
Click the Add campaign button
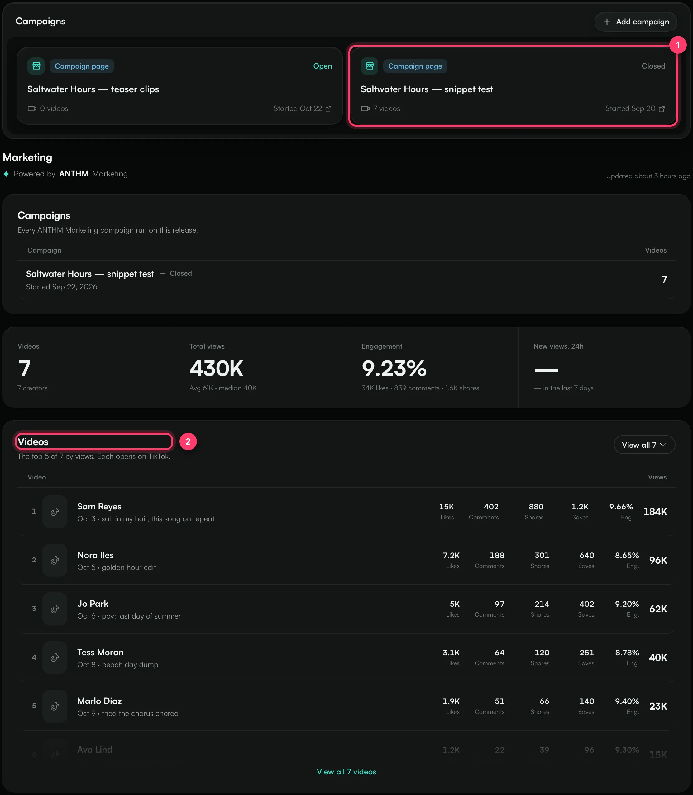click(635, 22)
